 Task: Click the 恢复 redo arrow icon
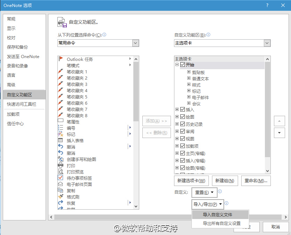61,203
